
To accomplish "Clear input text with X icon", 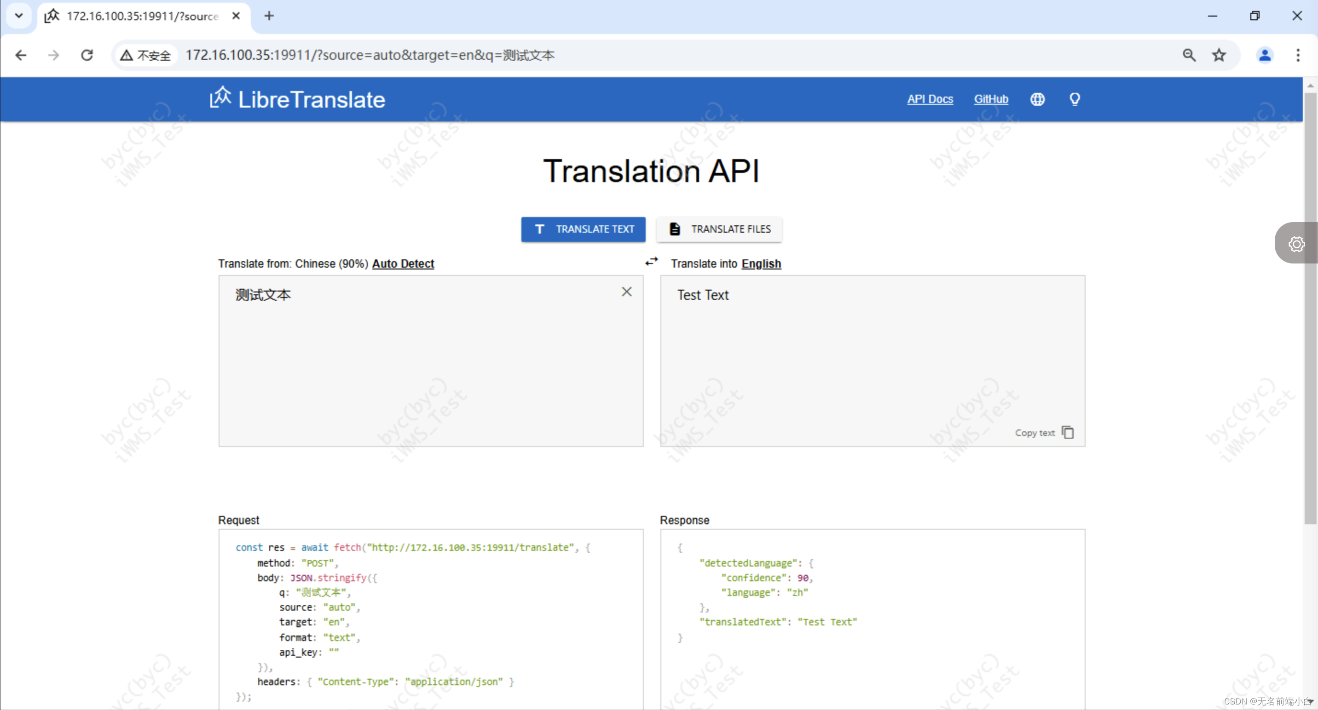I will click(627, 291).
